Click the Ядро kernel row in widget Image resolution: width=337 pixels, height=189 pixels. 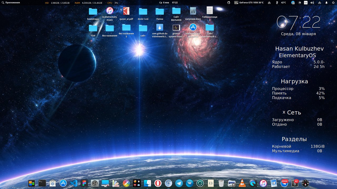298,62
